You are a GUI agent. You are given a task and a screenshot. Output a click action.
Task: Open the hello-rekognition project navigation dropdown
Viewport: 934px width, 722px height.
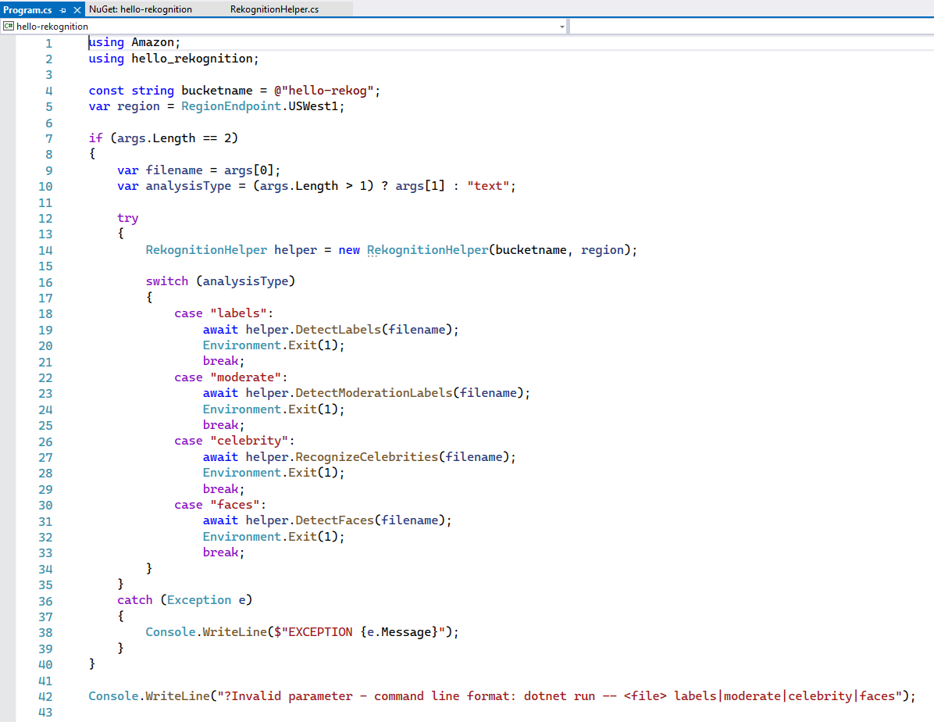click(x=284, y=27)
